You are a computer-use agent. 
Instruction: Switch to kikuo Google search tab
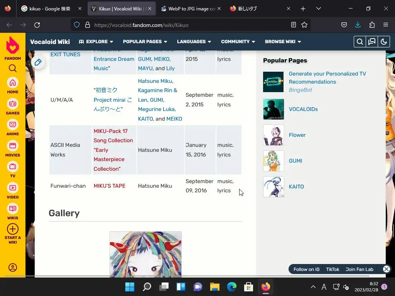(x=51, y=8)
